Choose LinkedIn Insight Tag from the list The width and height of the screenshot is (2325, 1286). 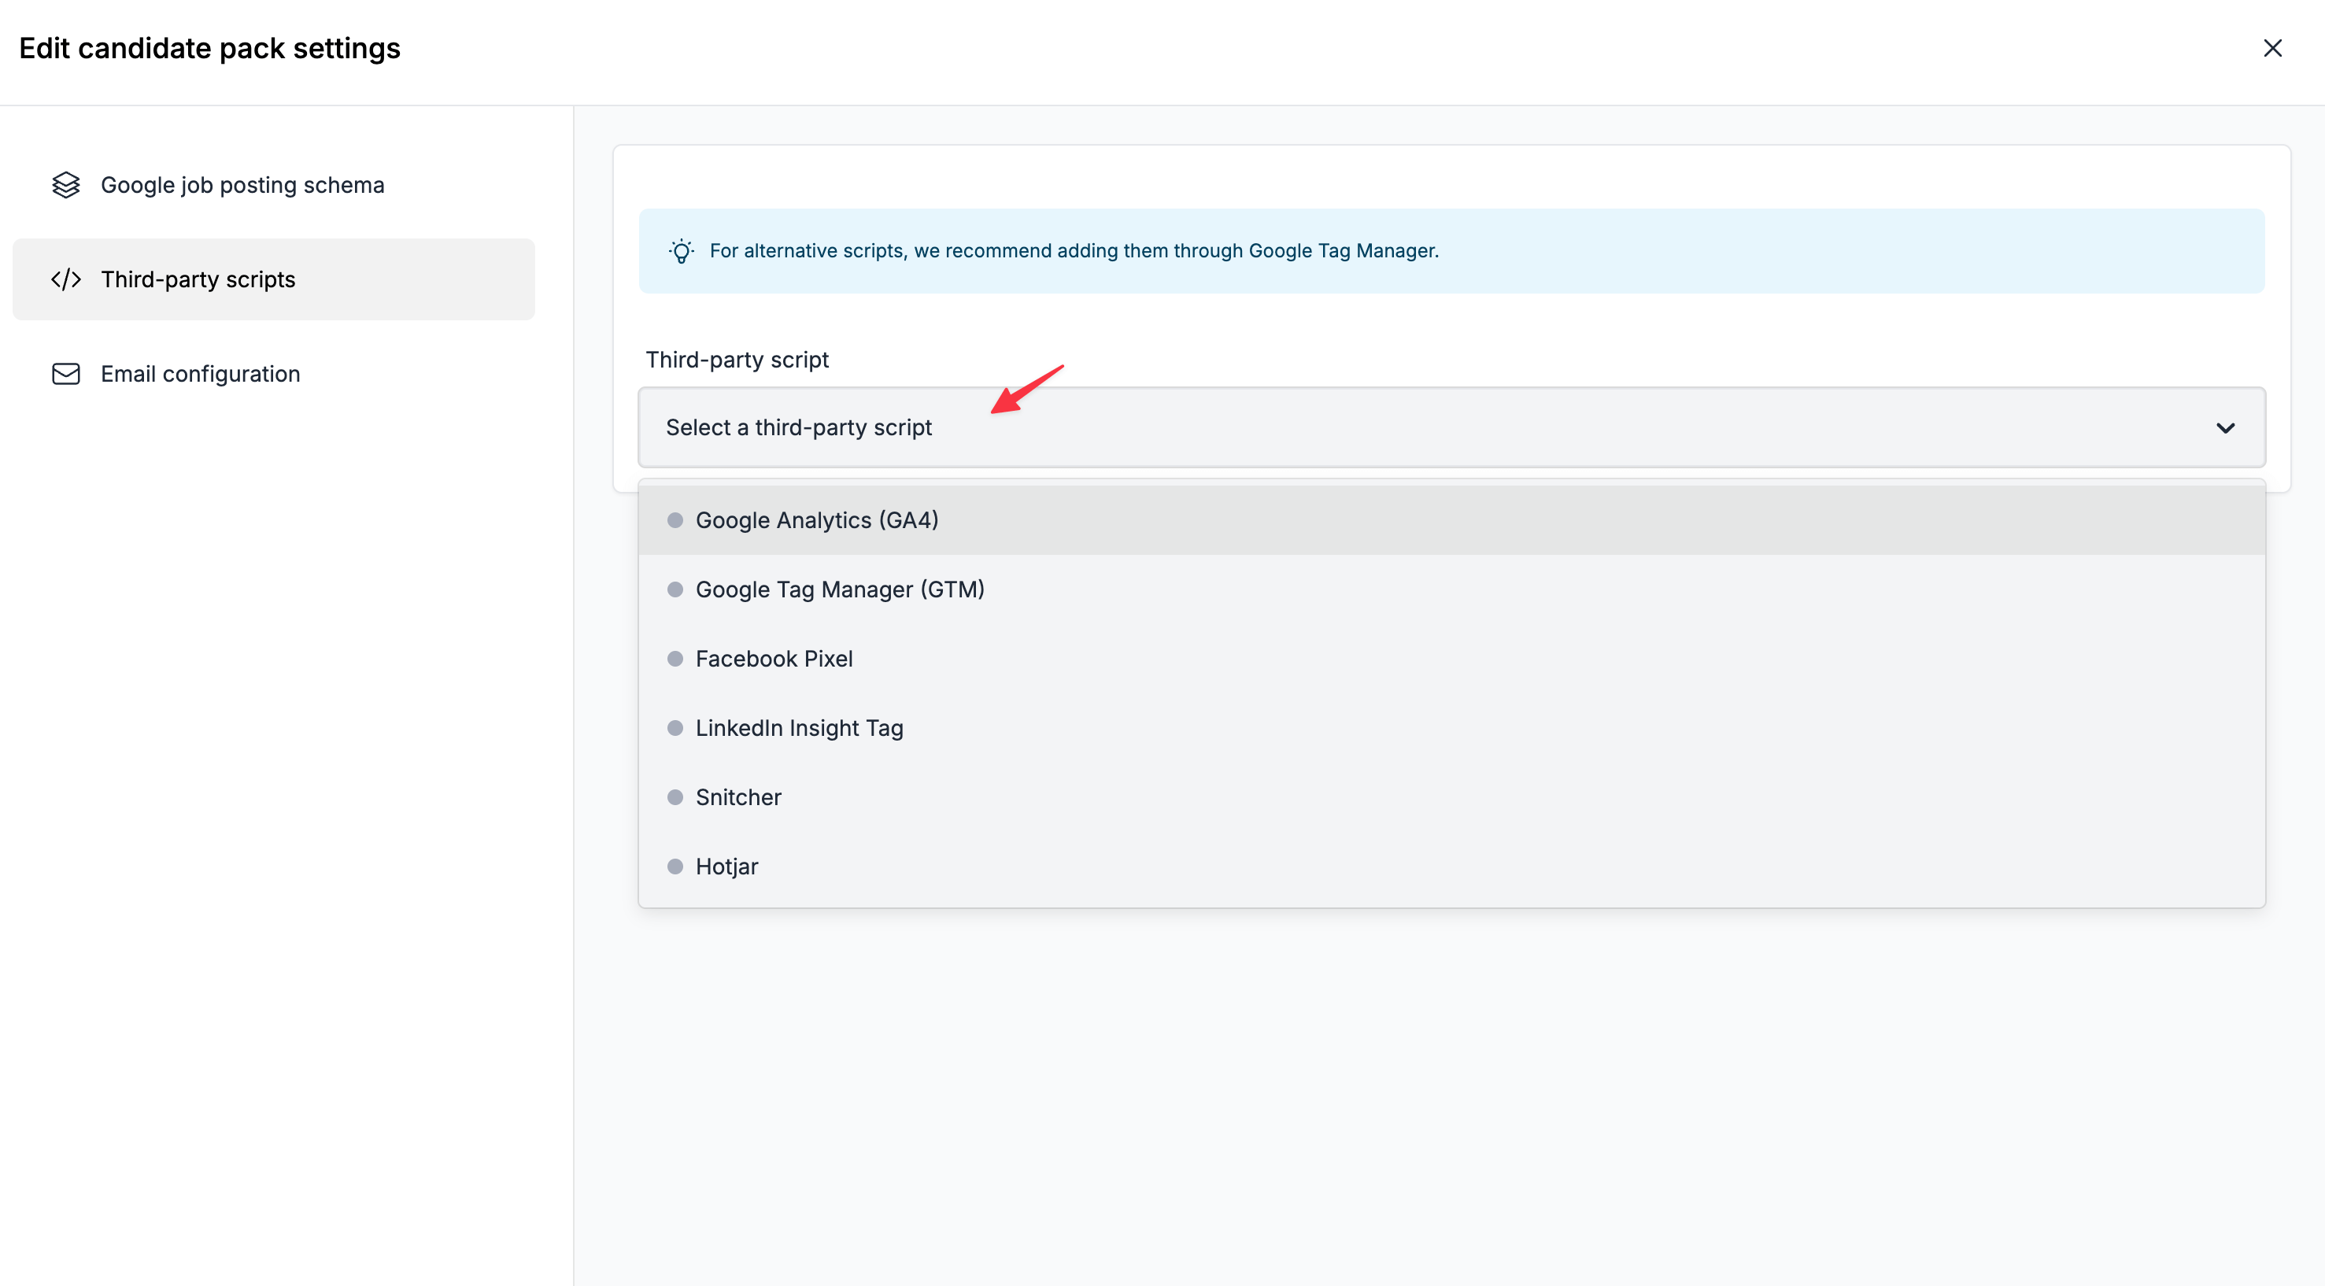tap(799, 728)
